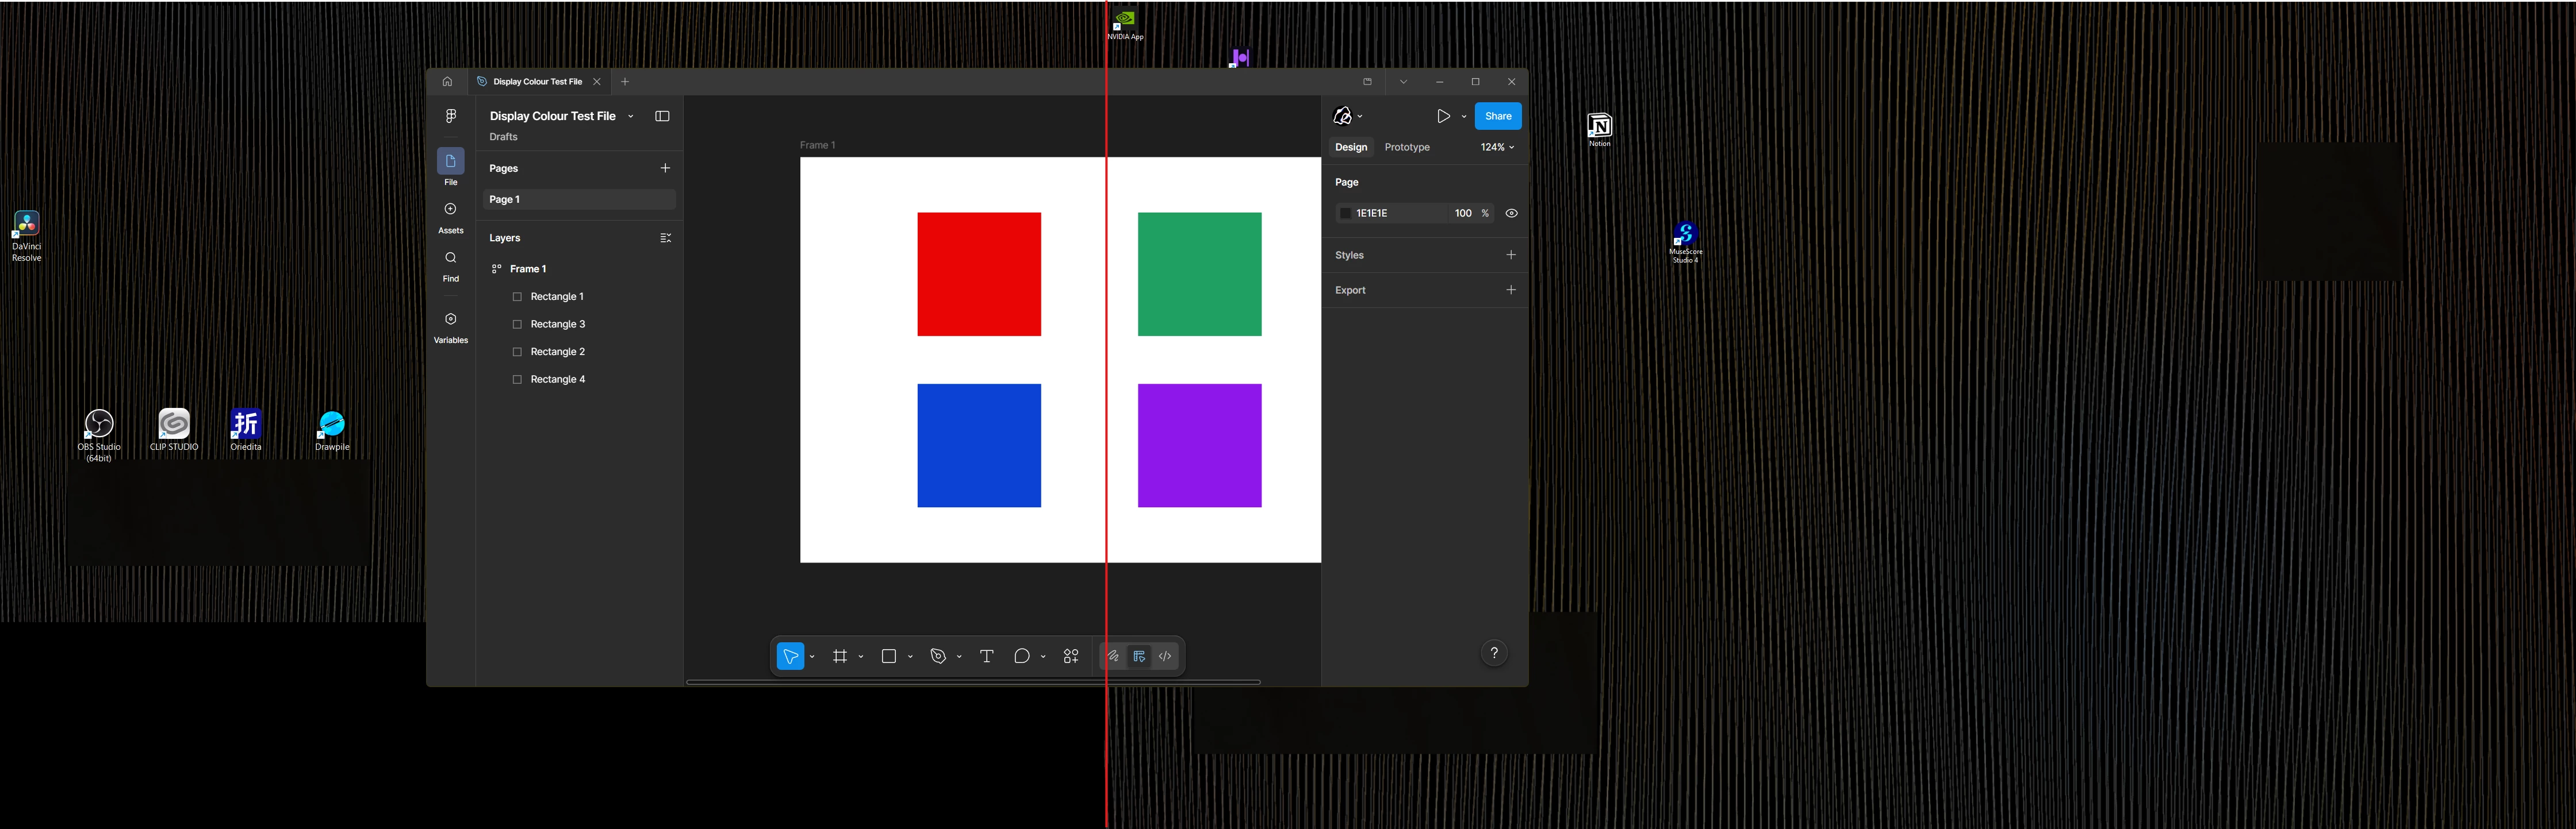Screen dimensions: 2576x829
Task: Select the Text tool
Action: pyautogui.click(x=986, y=656)
